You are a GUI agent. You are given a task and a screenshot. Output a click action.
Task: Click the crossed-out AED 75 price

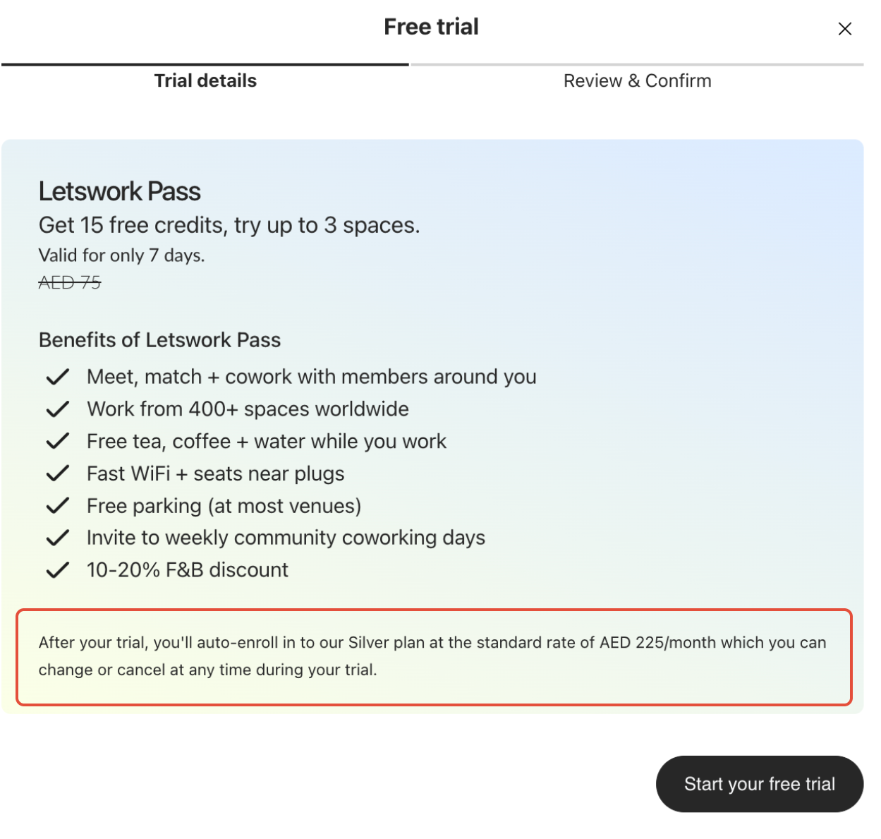tap(70, 283)
